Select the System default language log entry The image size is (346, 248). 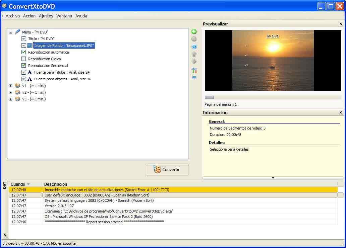pyautogui.click(x=173, y=200)
